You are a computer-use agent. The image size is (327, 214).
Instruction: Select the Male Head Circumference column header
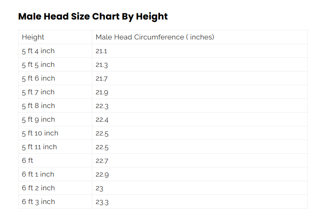155,37
